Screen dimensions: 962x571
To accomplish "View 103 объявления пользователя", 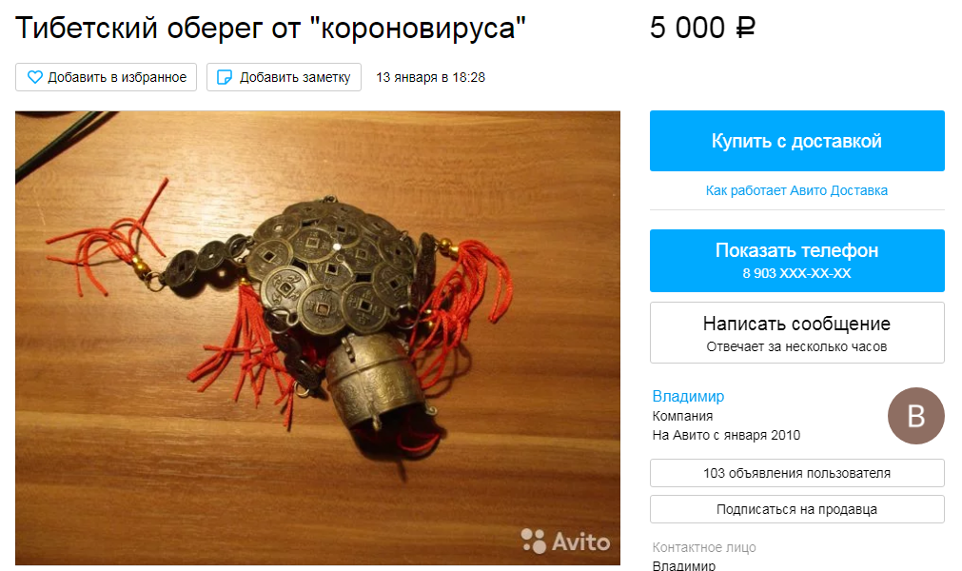I will point(797,473).
